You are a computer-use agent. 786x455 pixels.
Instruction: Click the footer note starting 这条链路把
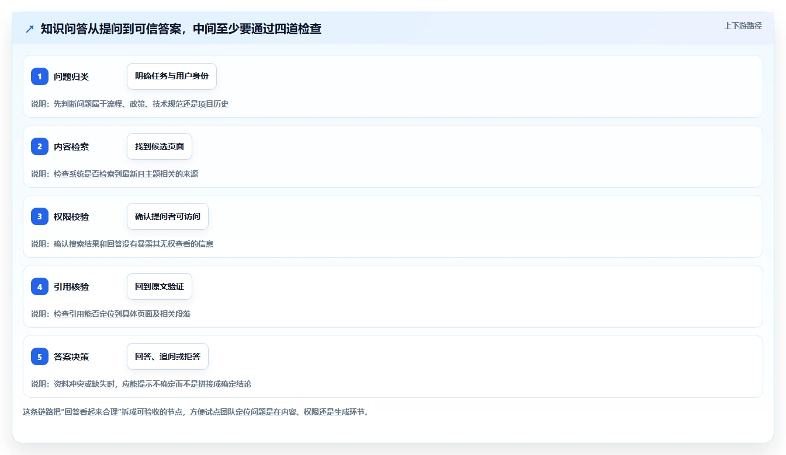196,412
